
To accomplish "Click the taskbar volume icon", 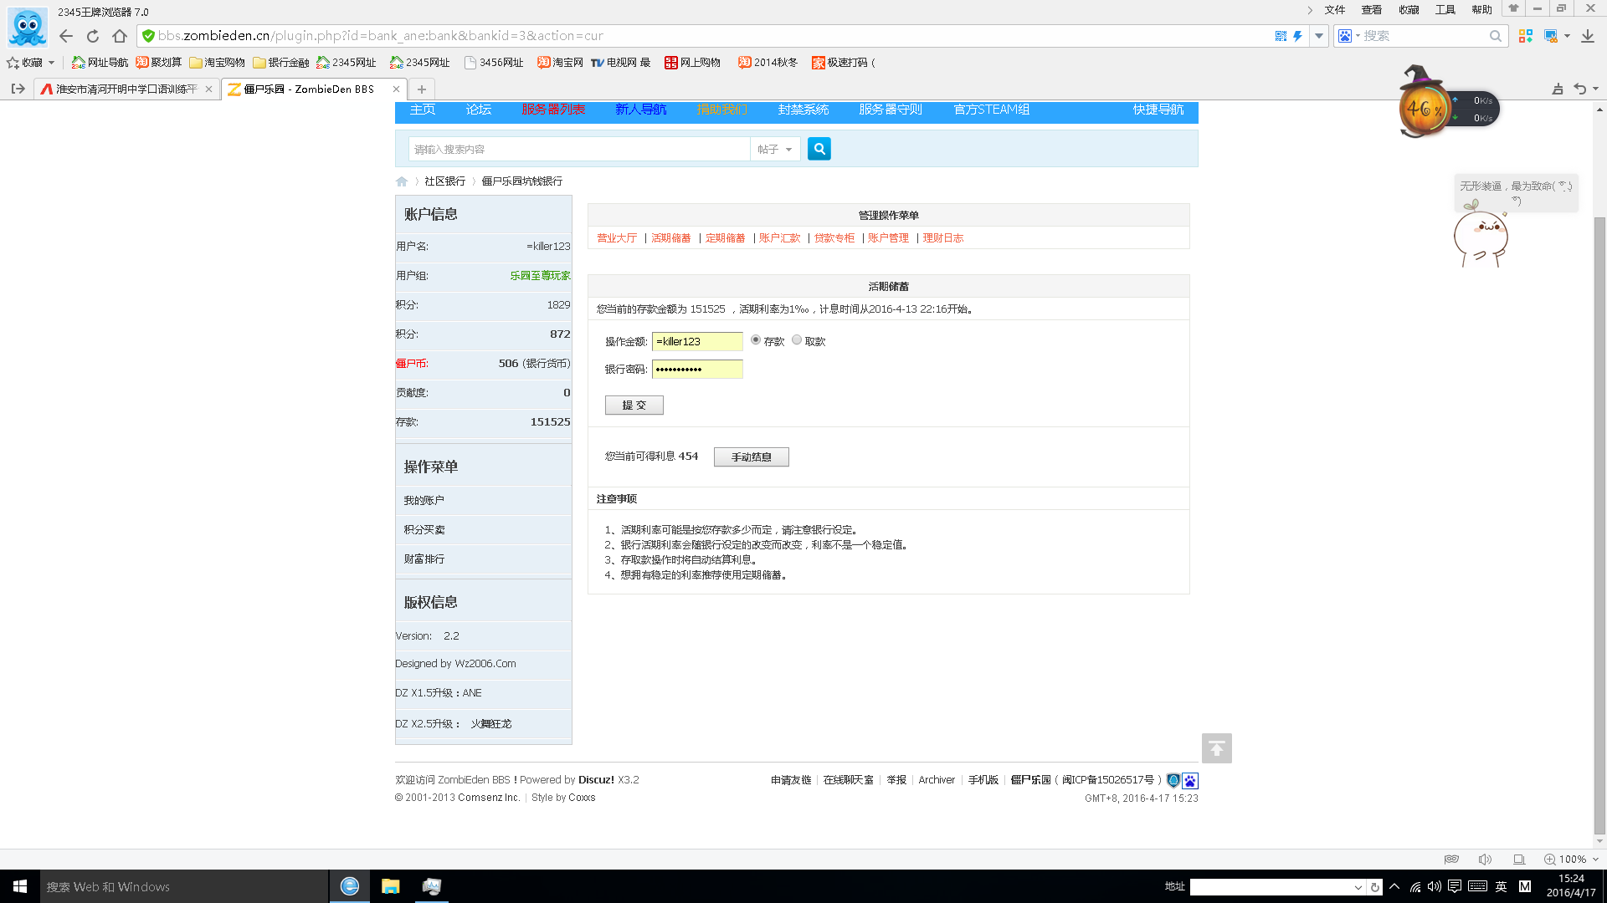I will 1435,886.
